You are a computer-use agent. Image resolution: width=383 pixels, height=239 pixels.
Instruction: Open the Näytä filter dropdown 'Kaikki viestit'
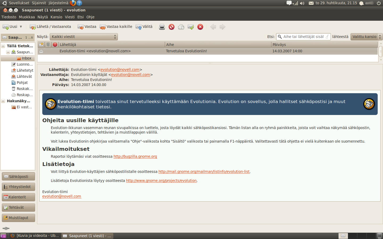click(84, 37)
